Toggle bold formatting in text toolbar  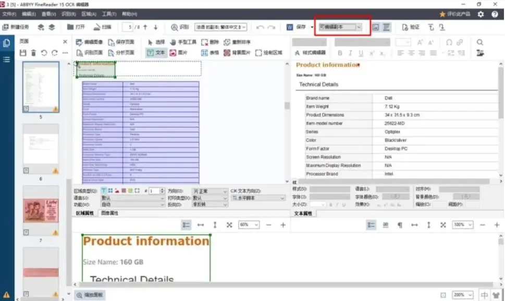click(340, 53)
